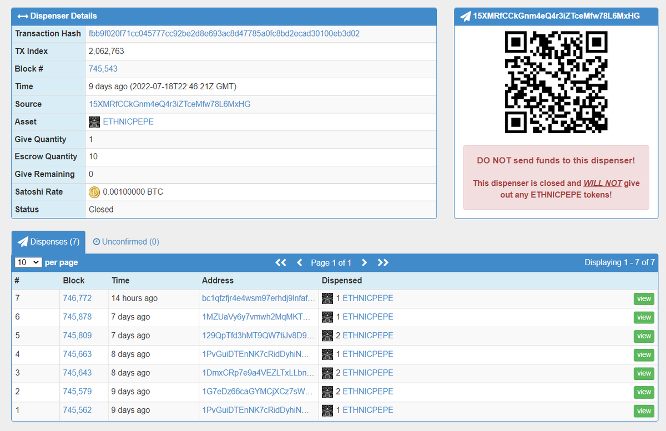Switch to the Dispenses (7) tab
The image size is (666, 431).
tap(49, 242)
